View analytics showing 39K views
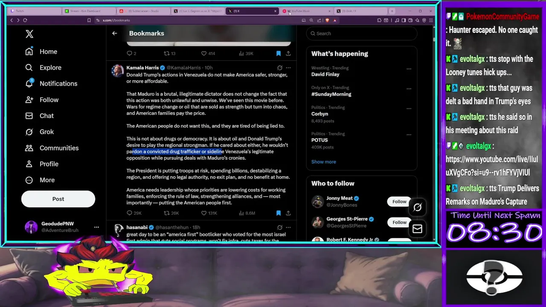The height and width of the screenshot is (307, 546). coord(246,53)
